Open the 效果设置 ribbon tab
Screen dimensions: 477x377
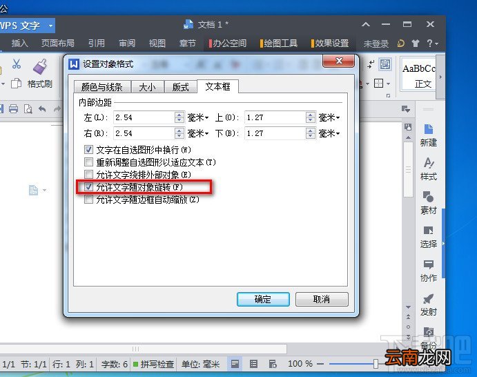click(x=329, y=43)
